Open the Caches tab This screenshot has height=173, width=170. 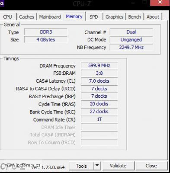(x=26, y=17)
